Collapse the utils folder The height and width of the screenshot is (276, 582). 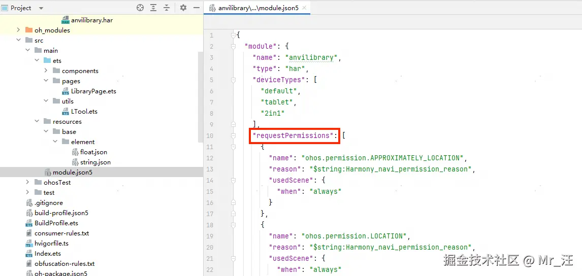tap(46, 101)
